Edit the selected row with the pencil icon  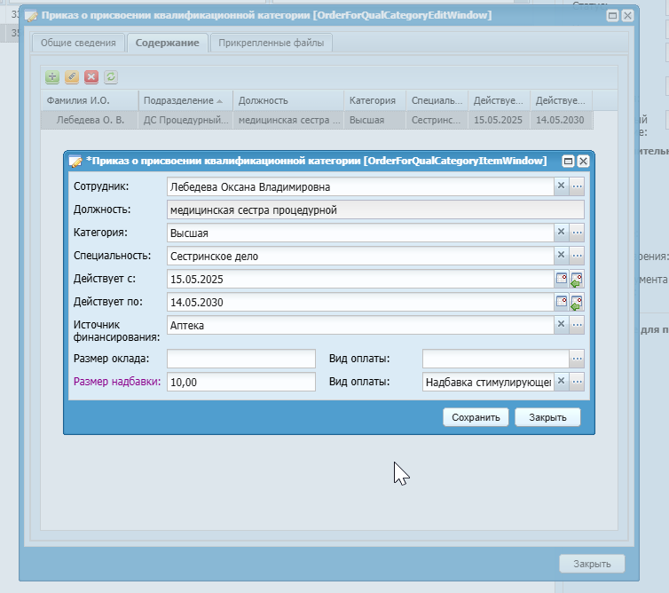tap(72, 77)
